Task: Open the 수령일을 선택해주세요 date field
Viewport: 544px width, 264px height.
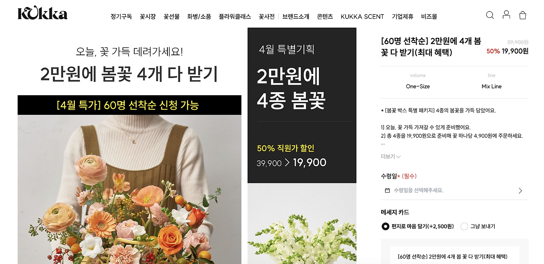Action: click(x=455, y=190)
